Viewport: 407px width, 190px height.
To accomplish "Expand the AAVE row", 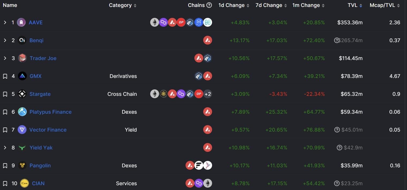I will (5, 22).
